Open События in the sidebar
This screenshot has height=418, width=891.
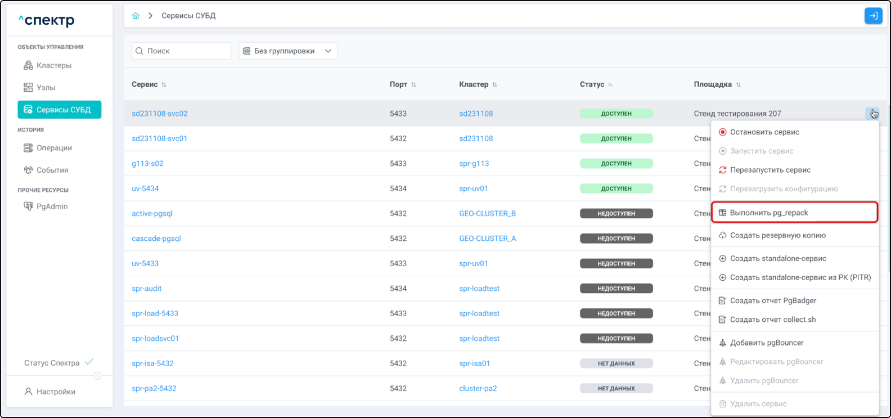(x=52, y=170)
